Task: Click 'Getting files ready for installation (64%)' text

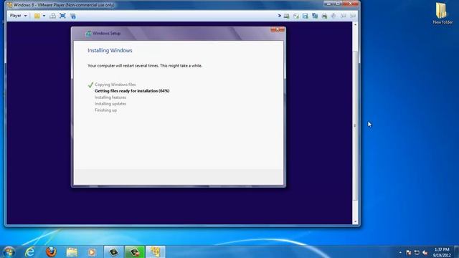Action: pos(132,91)
